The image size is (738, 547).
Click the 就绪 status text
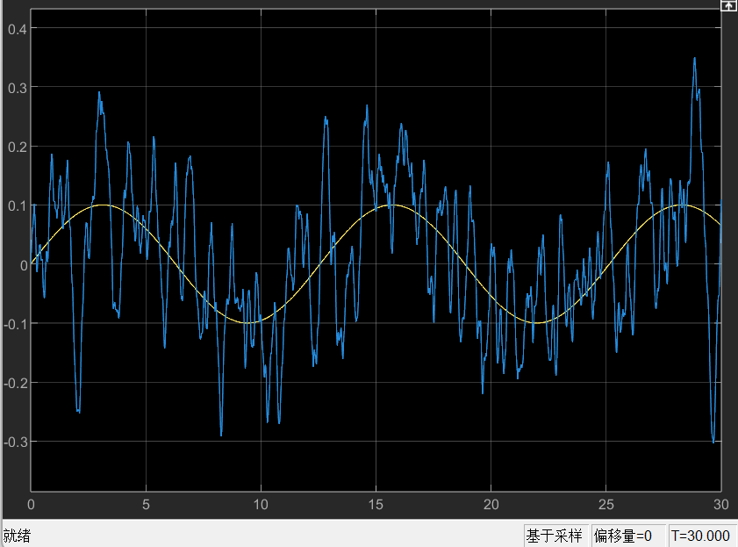(17, 536)
